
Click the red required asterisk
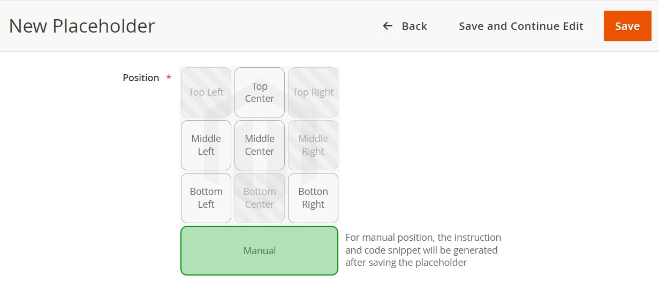coord(169,78)
